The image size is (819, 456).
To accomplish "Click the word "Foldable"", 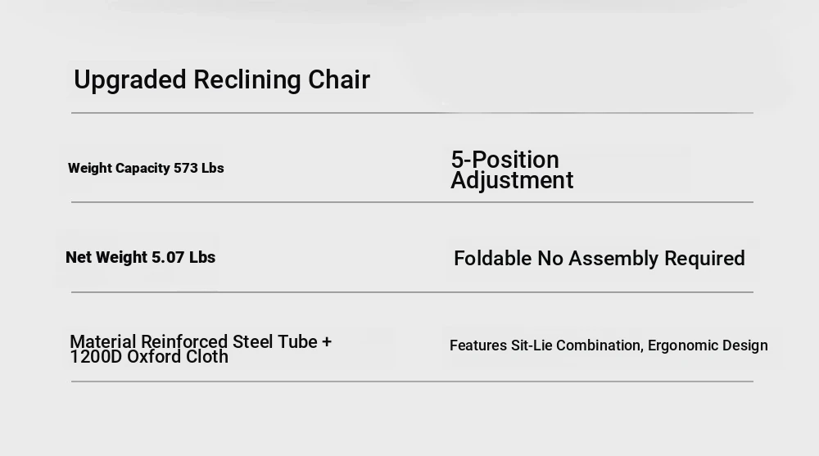I will pyautogui.click(x=492, y=259).
